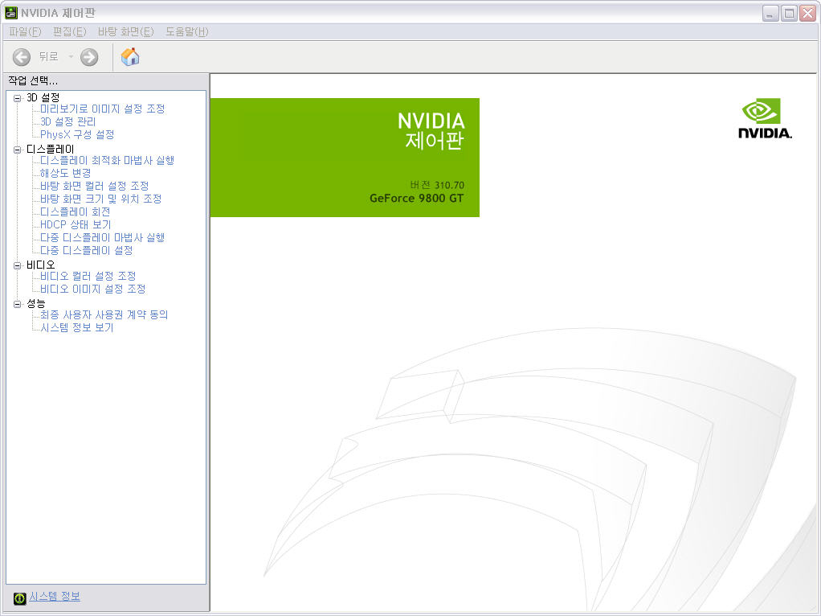The image size is (821, 616).
Task: Minimize the NVIDIA 제어판 window
Action: point(770,13)
